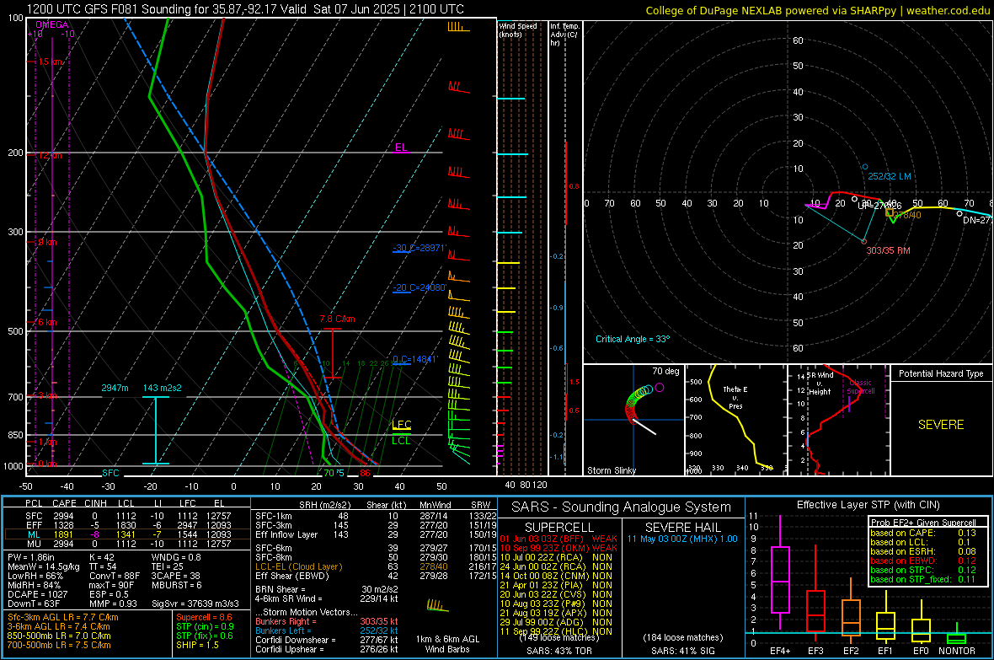Select the highlighted ML parcel row
This screenshot has width=994, height=660.
coord(127,534)
